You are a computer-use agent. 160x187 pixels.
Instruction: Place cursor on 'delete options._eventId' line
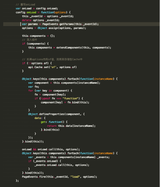pos(41,20)
